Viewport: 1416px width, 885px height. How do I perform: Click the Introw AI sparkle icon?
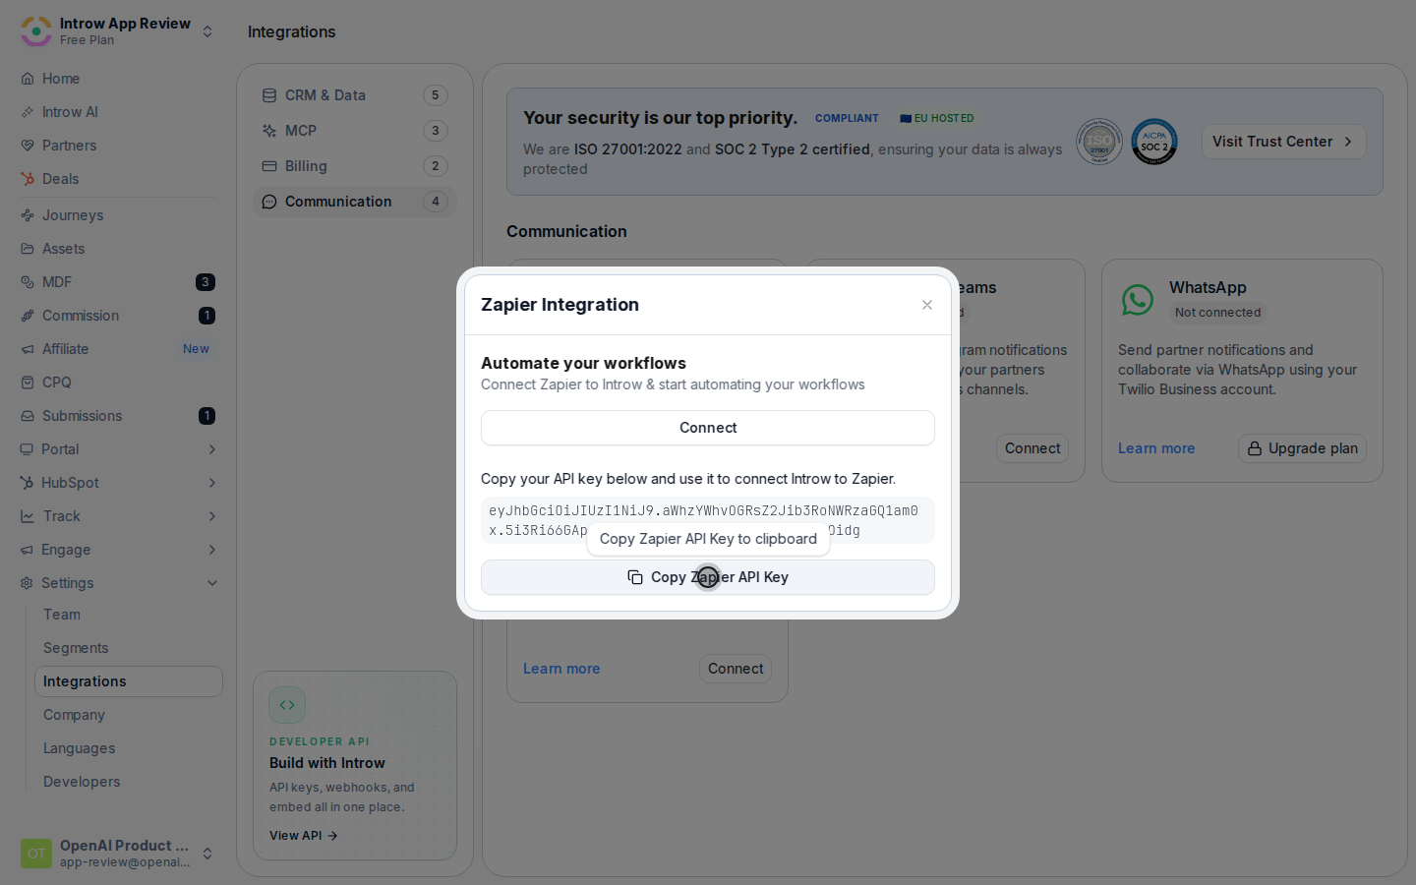coord(28,112)
